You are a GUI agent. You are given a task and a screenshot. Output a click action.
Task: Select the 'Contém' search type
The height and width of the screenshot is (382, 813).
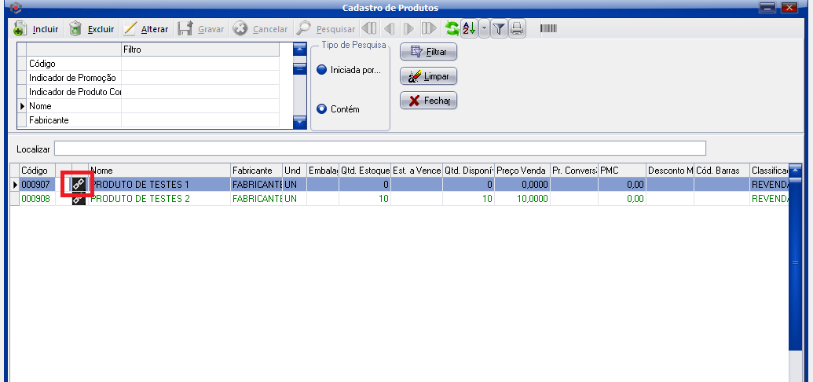pyautogui.click(x=321, y=109)
